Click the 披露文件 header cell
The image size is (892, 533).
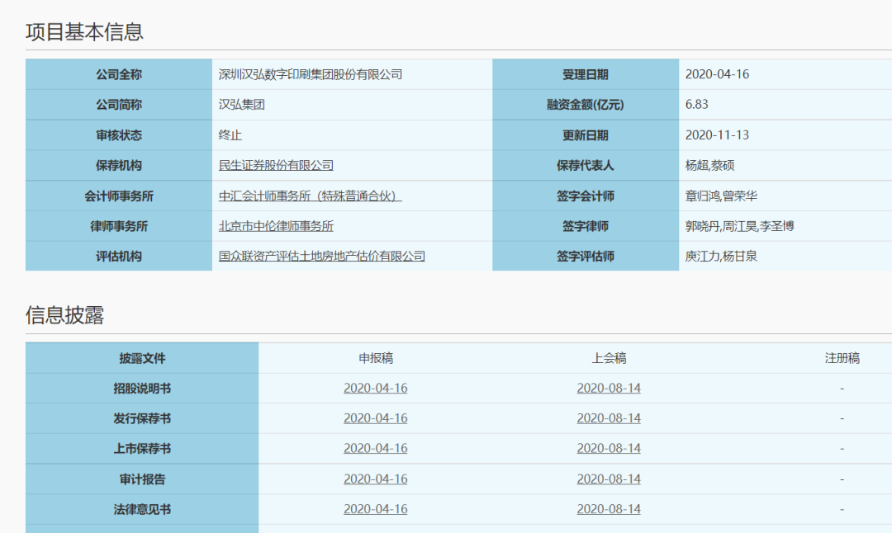tap(142, 358)
